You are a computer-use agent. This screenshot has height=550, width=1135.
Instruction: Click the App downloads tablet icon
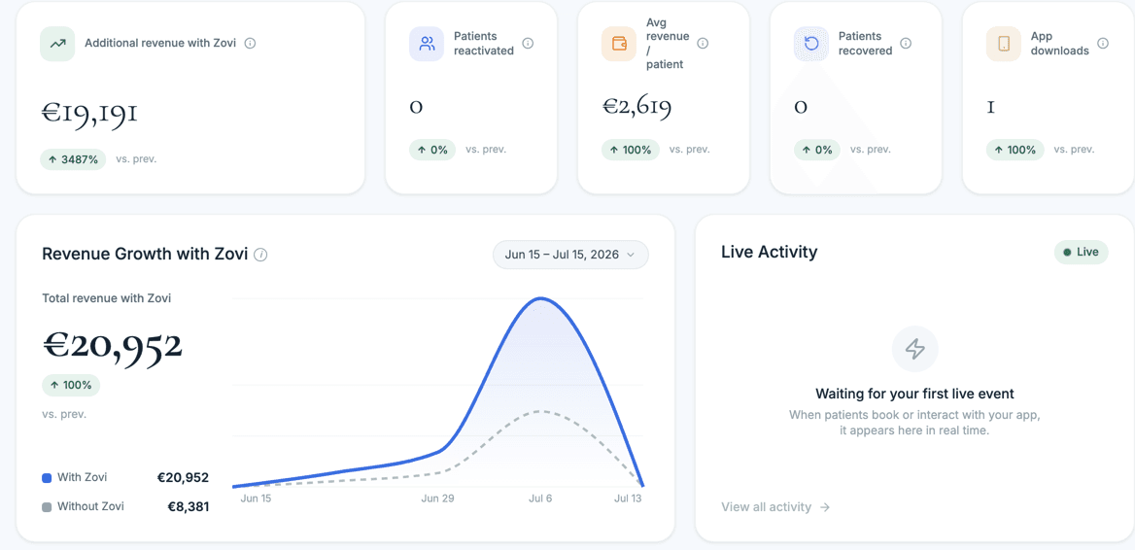coord(1004,44)
